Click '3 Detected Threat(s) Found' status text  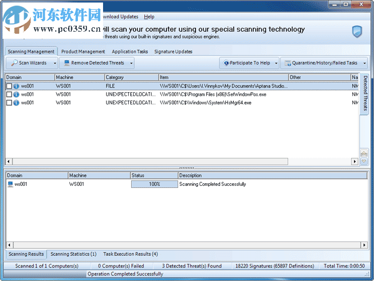192,266
